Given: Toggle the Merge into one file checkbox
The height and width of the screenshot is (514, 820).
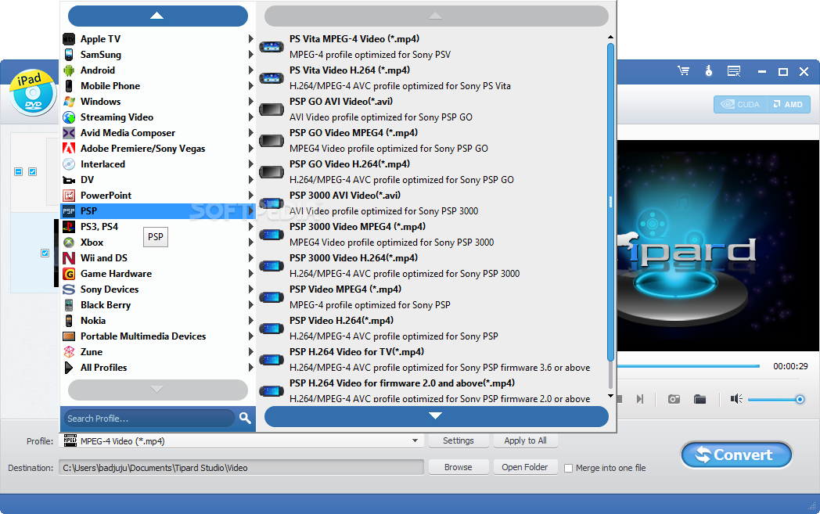Looking at the screenshot, I should click(569, 469).
